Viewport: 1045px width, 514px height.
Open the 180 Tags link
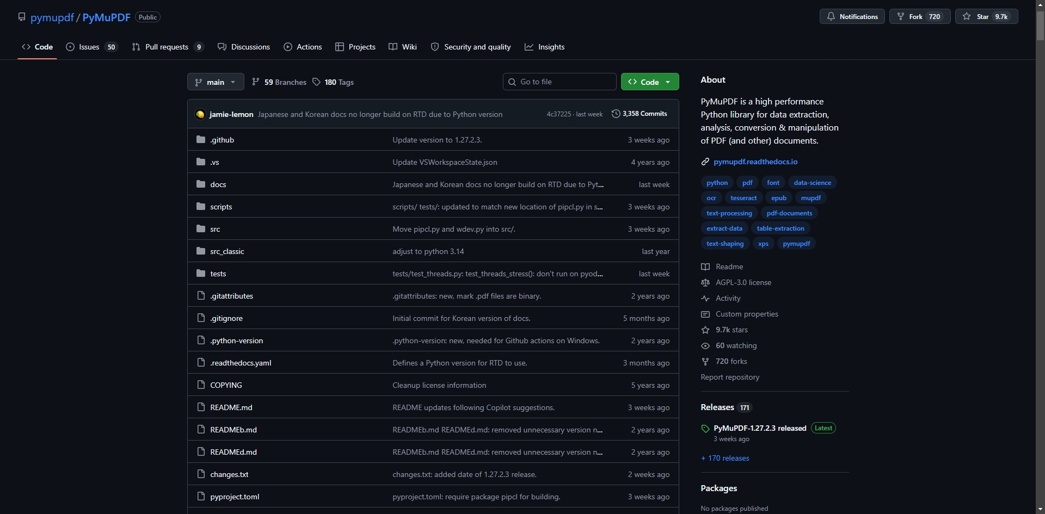pyautogui.click(x=333, y=82)
